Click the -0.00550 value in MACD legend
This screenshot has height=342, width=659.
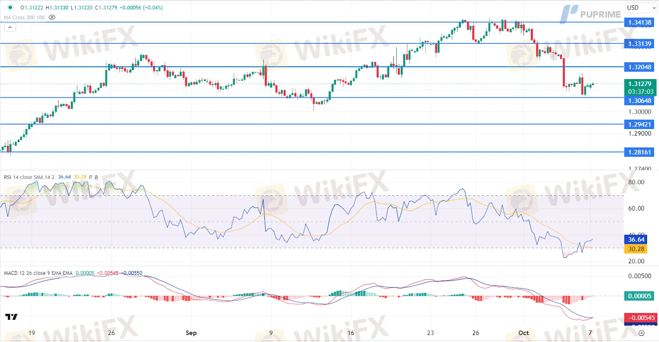coord(131,273)
